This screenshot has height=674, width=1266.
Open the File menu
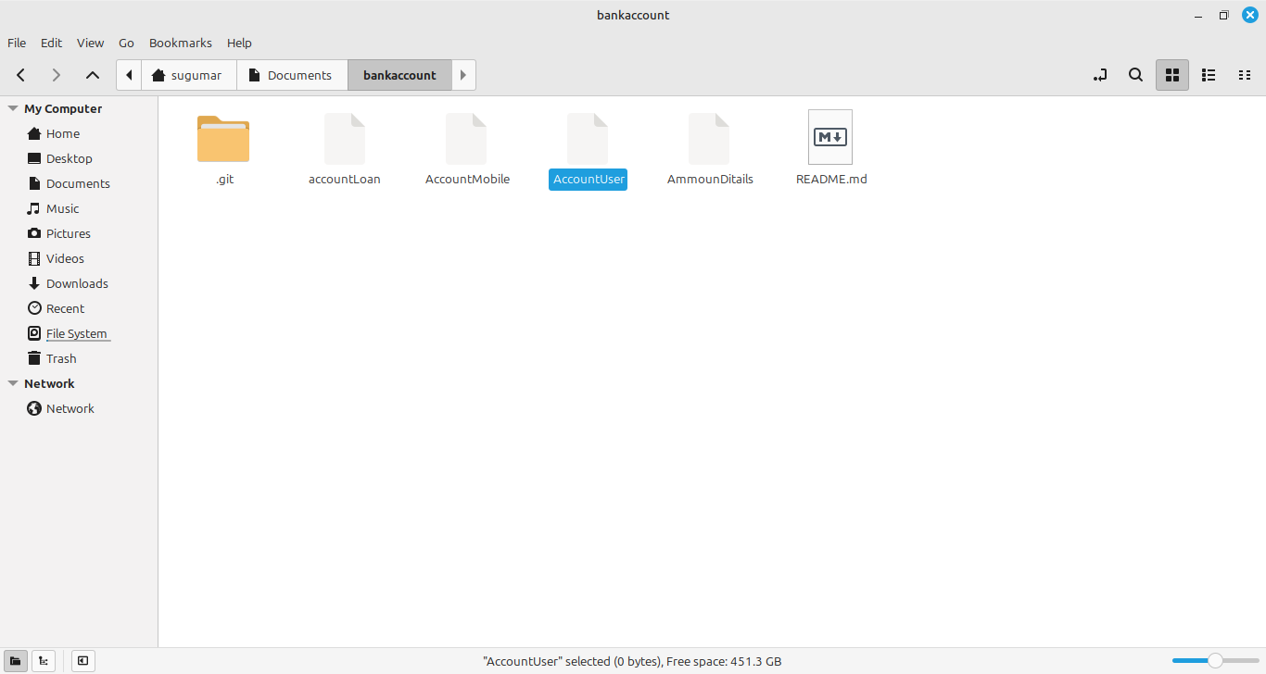pyautogui.click(x=17, y=43)
